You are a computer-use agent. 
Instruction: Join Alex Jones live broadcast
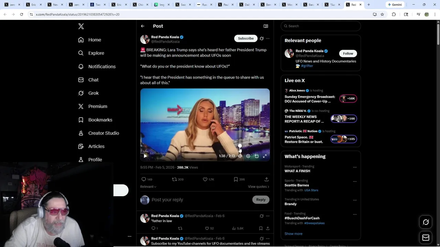(x=321, y=96)
